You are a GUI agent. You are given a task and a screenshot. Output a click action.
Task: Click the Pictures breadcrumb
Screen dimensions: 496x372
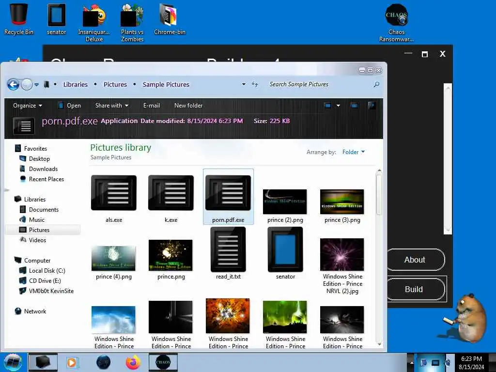point(115,84)
